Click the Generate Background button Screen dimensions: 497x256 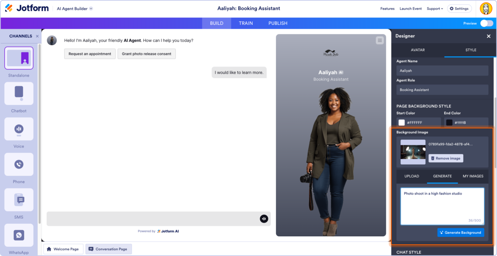click(461, 232)
